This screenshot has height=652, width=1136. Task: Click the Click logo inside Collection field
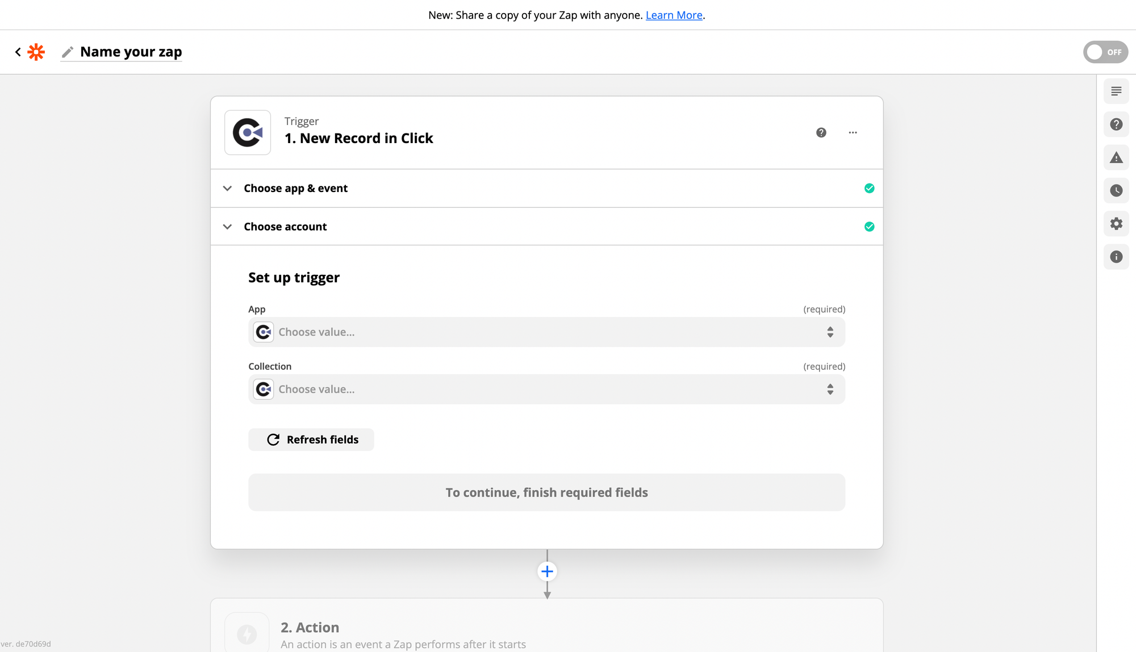click(264, 390)
